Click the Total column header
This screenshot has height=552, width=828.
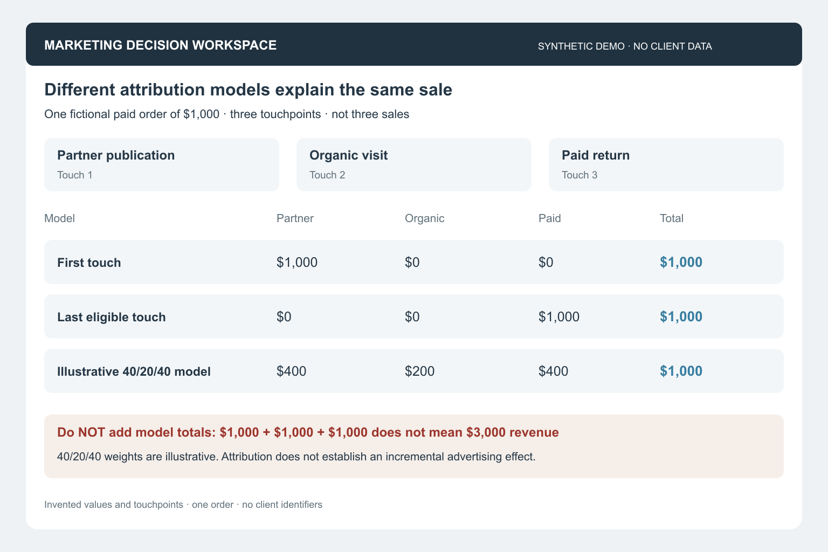coord(672,218)
